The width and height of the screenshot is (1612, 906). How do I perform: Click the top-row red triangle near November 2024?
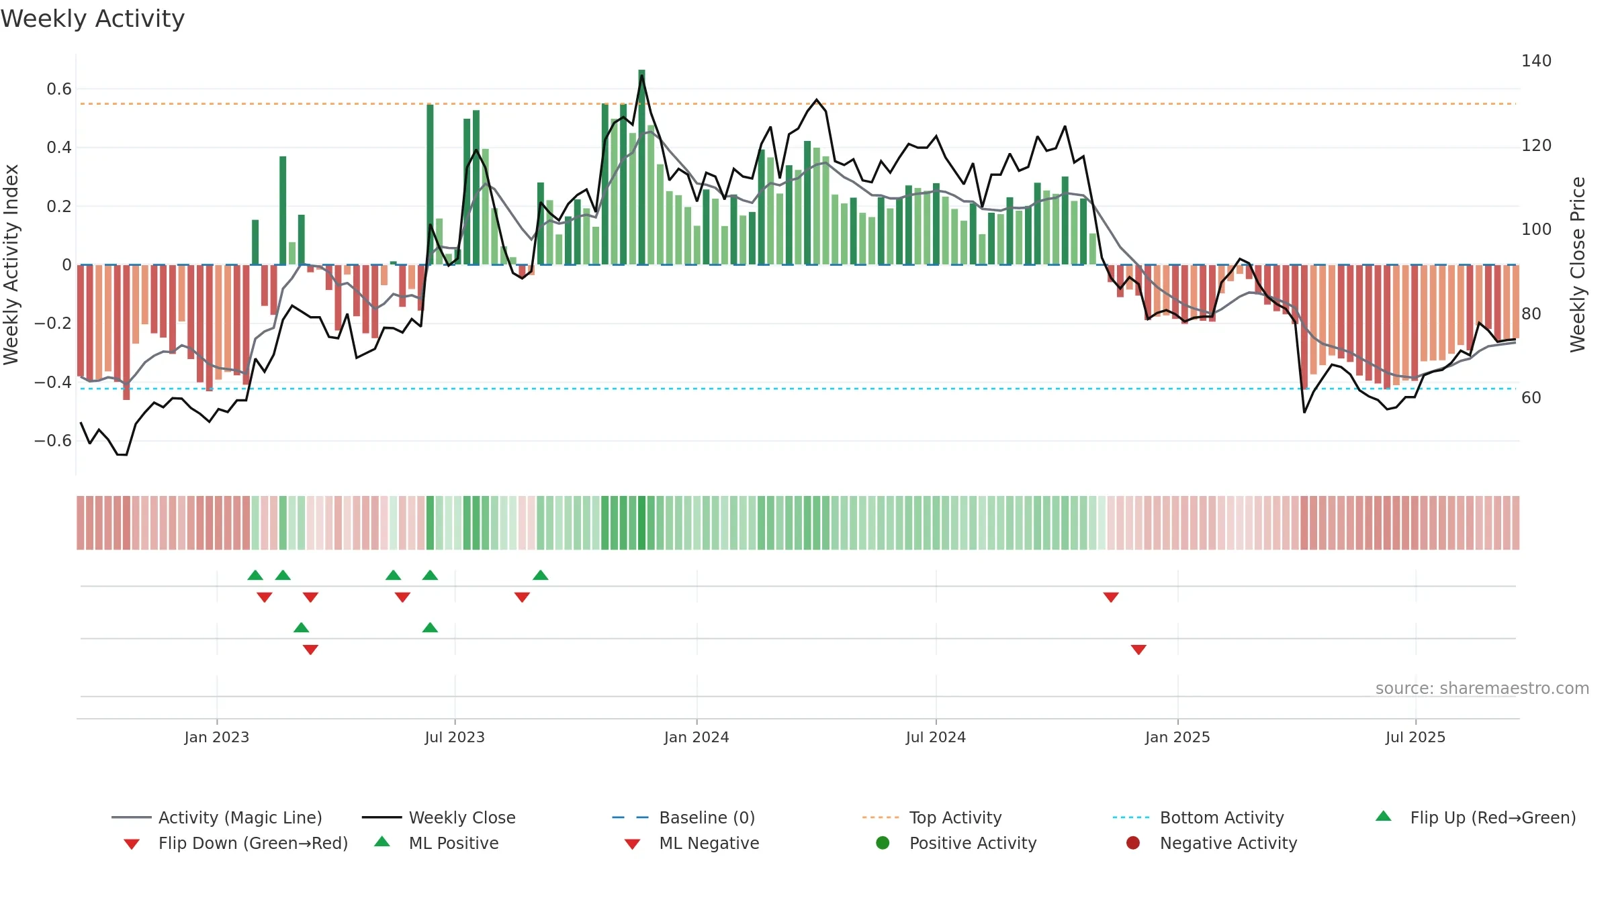(1111, 597)
